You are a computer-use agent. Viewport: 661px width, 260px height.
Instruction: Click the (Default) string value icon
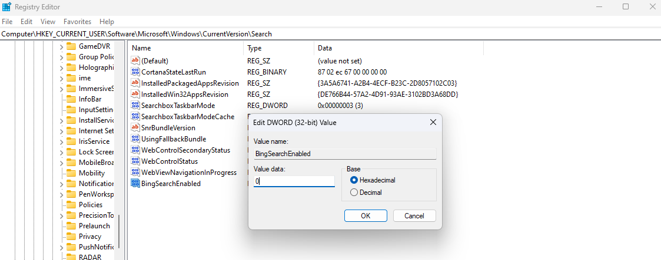(x=135, y=61)
